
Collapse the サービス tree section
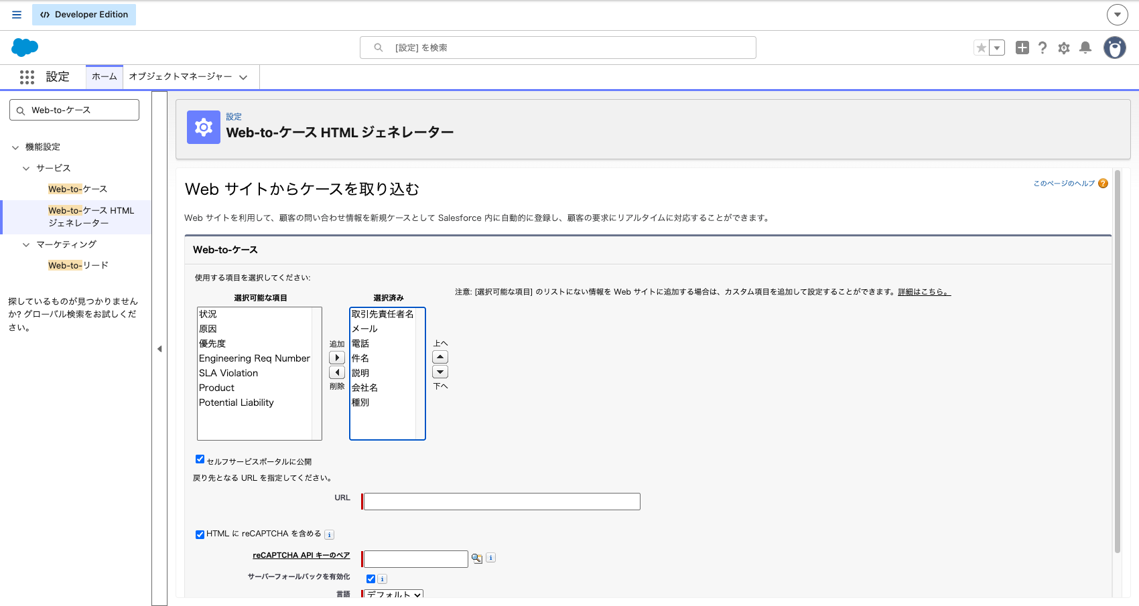[x=26, y=169]
